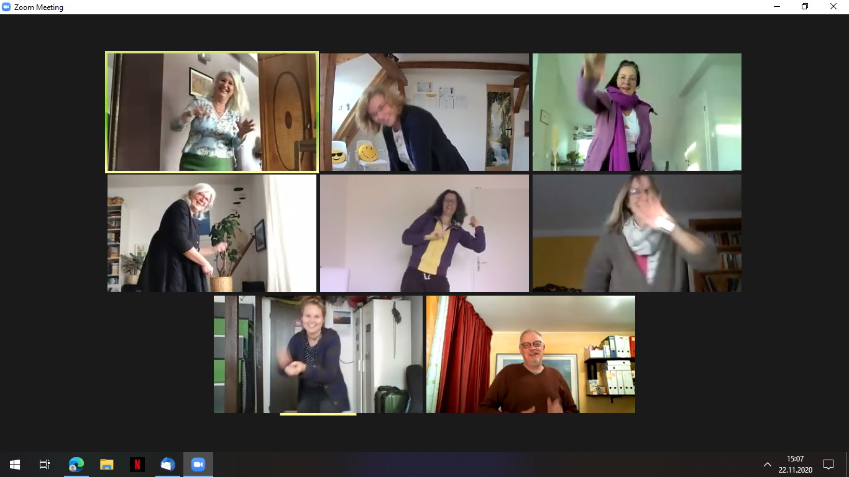Launch Microsoft Edge from the taskbar

point(76,465)
